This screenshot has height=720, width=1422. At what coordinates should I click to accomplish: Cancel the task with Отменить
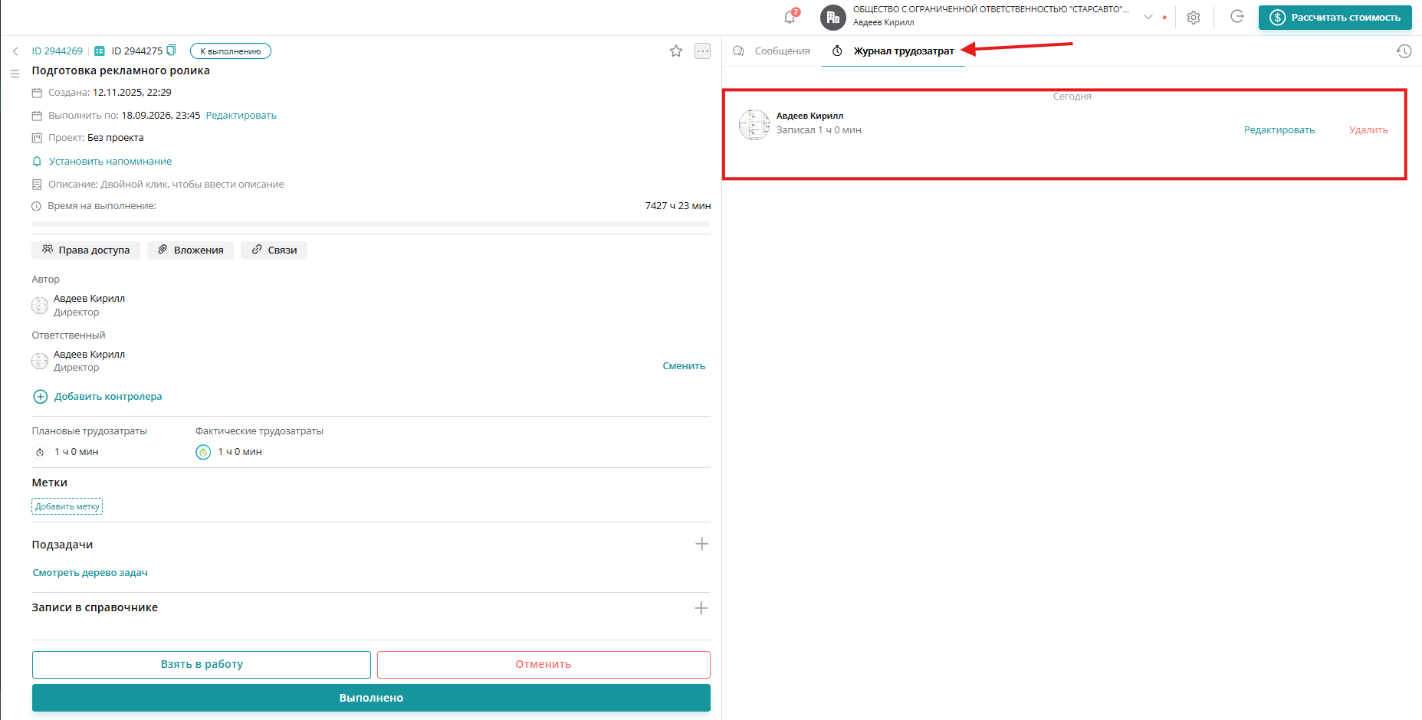coord(544,665)
